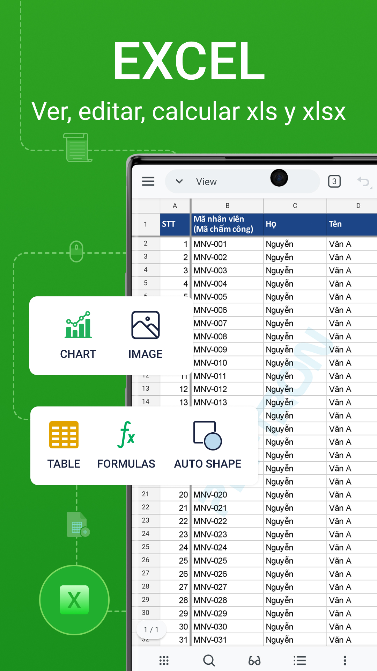Select Nguyễn cell in MNV-001 row
This screenshot has width=377, height=671.
pos(295,244)
